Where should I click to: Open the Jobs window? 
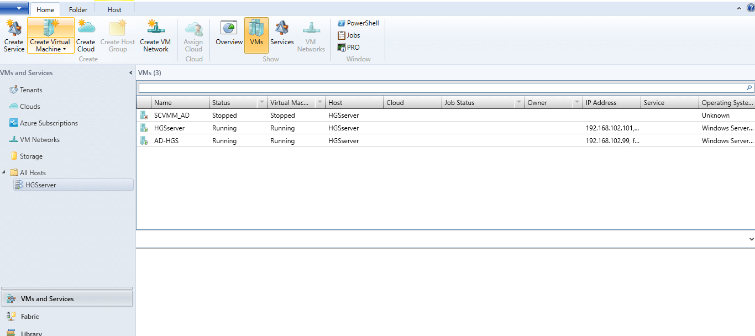pyautogui.click(x=349, y=35)
